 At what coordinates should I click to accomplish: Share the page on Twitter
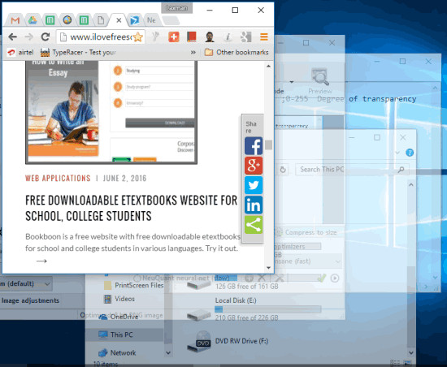[x=254, y=185]
